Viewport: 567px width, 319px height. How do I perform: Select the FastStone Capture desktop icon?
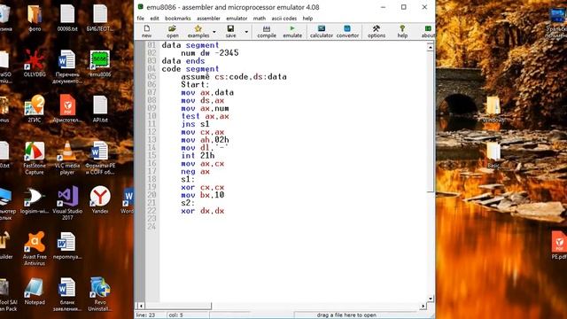35,158
